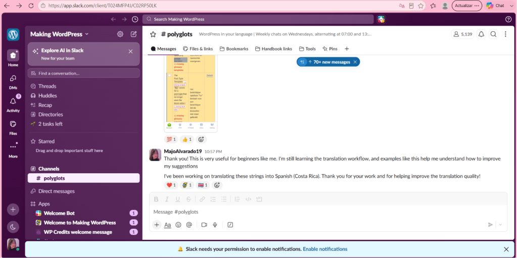Open schedule send dropdown arrow
The image size is (517, 258).
500,225
